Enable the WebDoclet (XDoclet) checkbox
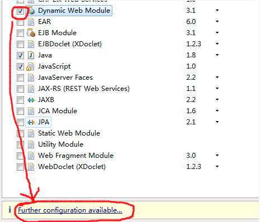260x222 pixels. 20,167
